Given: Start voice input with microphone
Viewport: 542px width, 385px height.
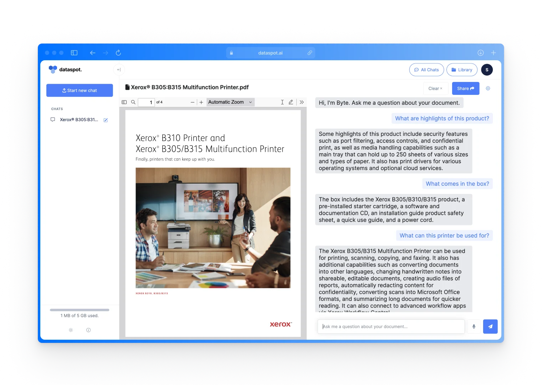Looking at the screenshot, I should click(x=474, y=327).
